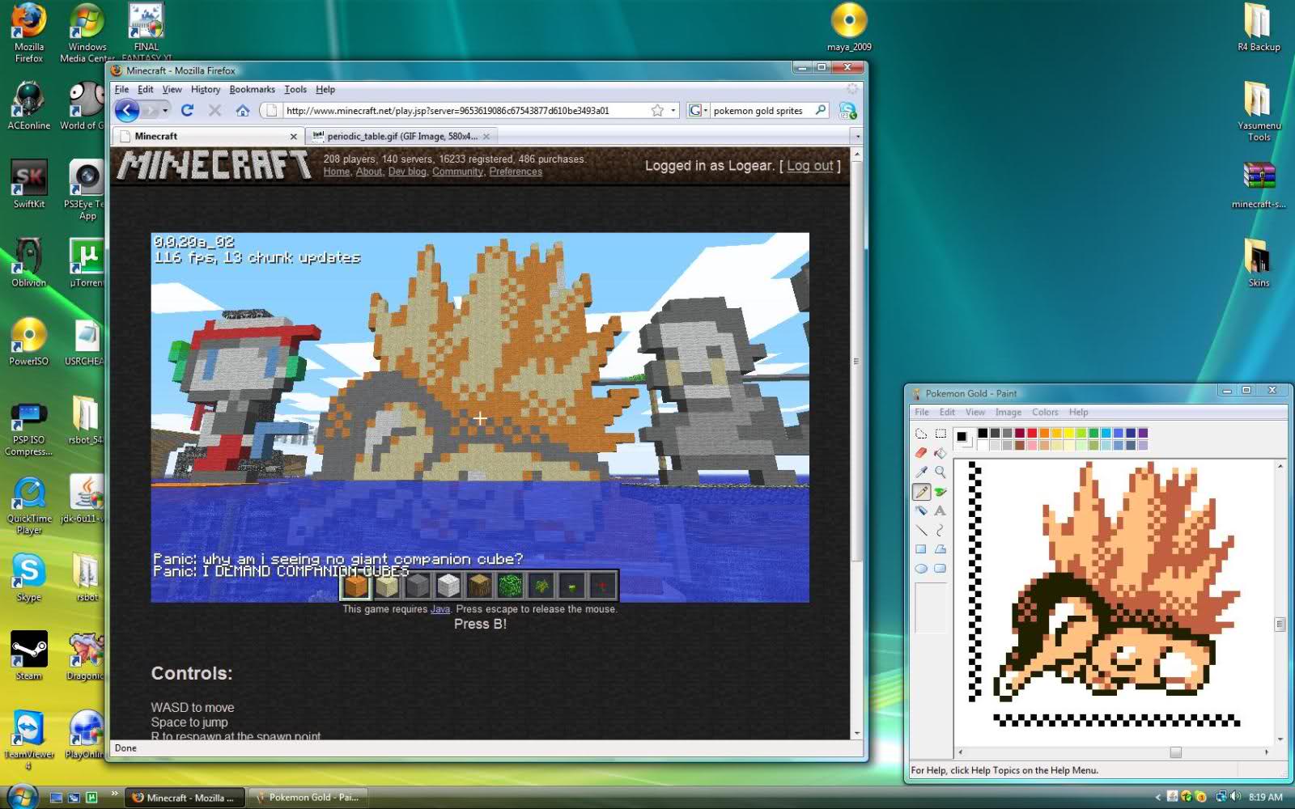Select the Free-Form Select tool in Paint

click(921, 434)
